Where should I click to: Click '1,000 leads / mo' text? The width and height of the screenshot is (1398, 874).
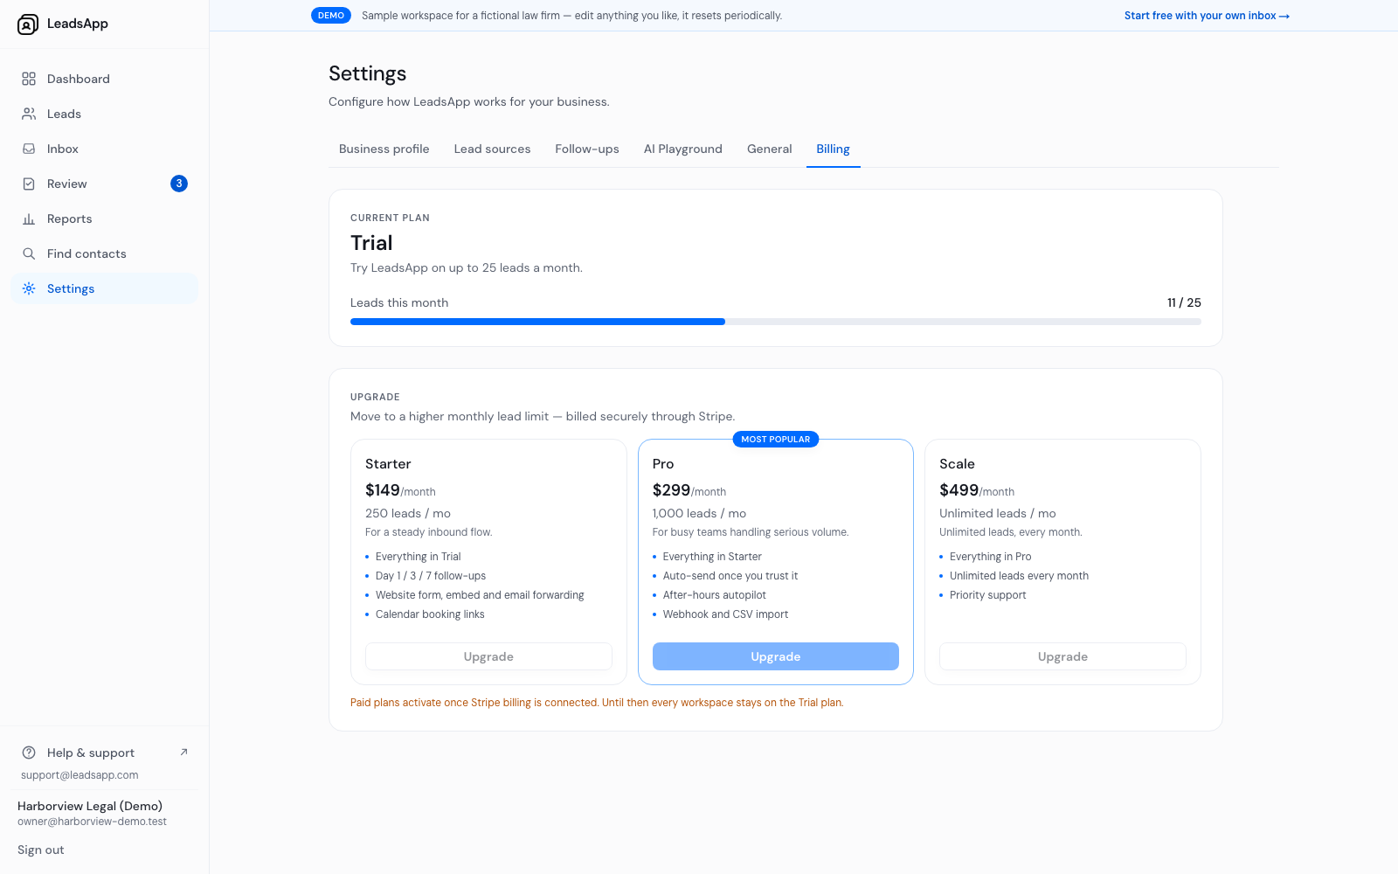pyautogui.click(x=699, y=513)
